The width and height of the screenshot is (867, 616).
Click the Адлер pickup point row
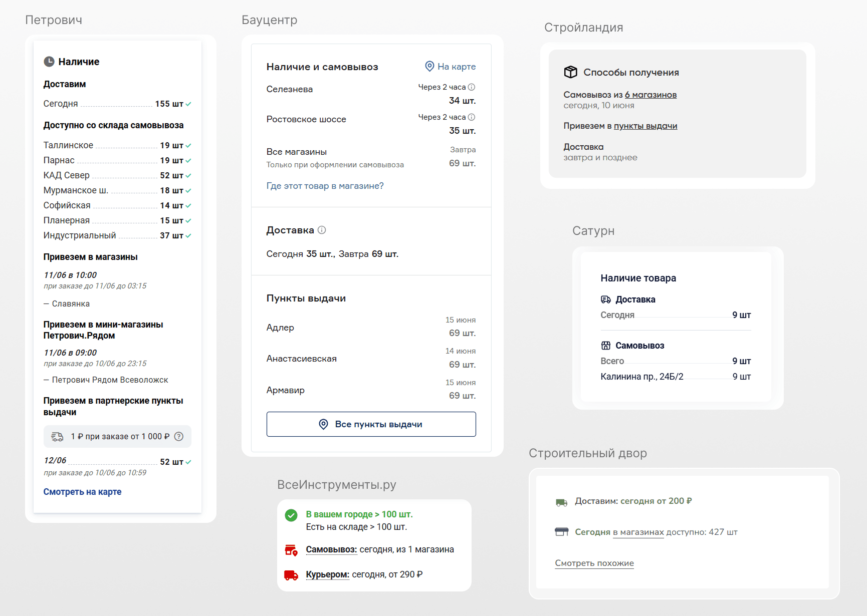tap(371, 327)
